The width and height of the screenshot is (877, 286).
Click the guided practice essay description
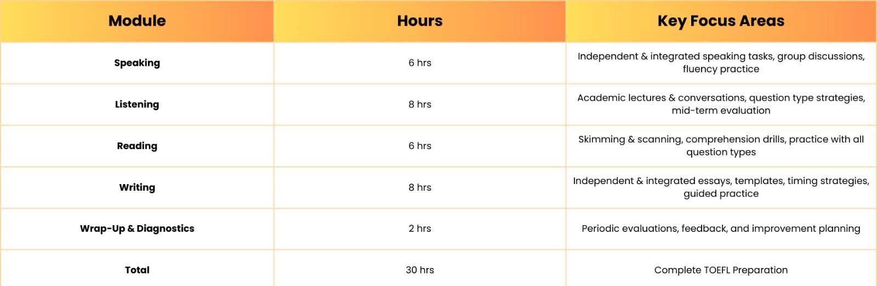pyautogui.click(x=721, y=187)
